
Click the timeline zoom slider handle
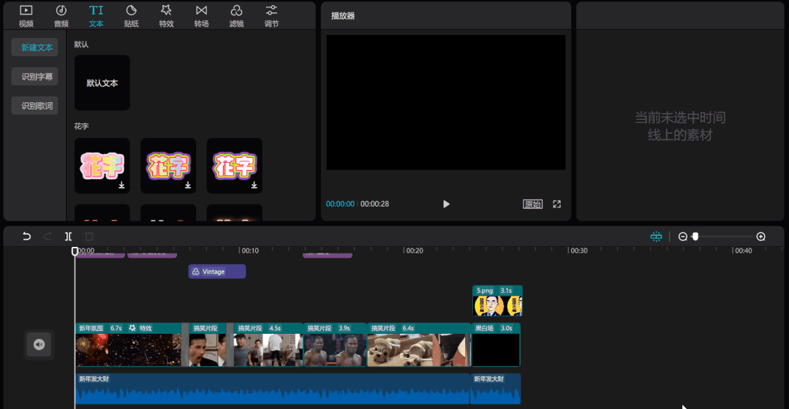coord(695,236)
